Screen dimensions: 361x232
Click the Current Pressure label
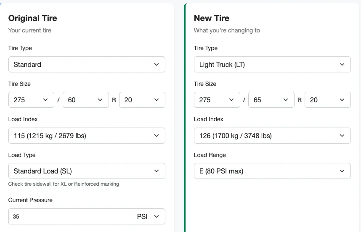[30, 200]
